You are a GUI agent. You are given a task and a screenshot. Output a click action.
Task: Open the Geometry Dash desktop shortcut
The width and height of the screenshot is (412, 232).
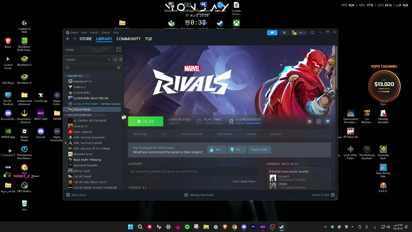tap(383, 153)
